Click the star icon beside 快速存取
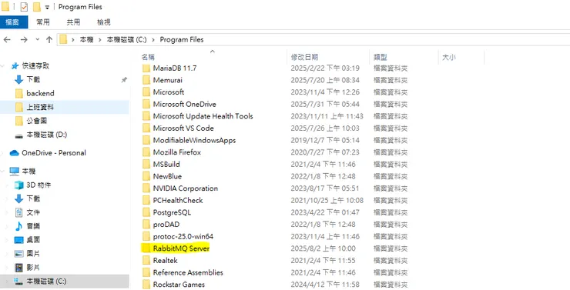Viewport: 570px width, 290px height. pyautogui.click(x=15, y=65)
